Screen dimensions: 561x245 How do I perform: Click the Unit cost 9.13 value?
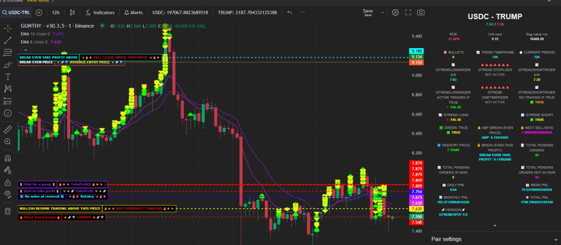click(495, 39)
